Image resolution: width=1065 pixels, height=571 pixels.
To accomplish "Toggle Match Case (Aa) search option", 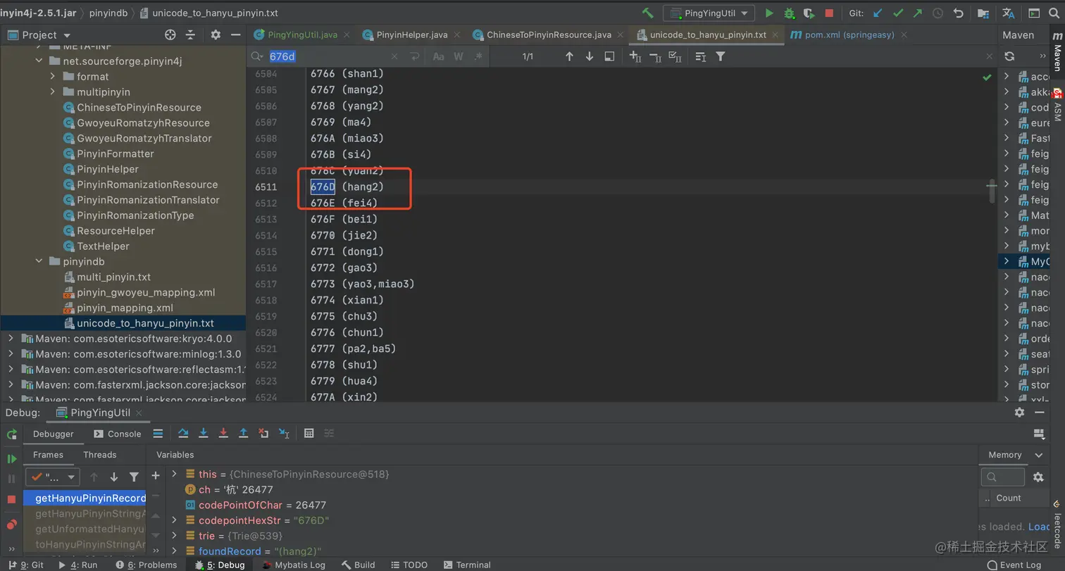I will [438, 56].
